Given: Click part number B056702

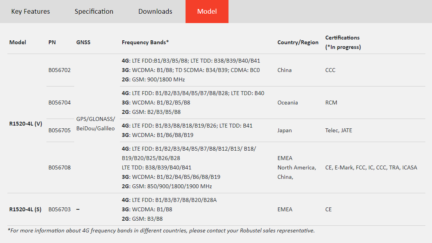Looking at the screenshot, I should 59,70.
